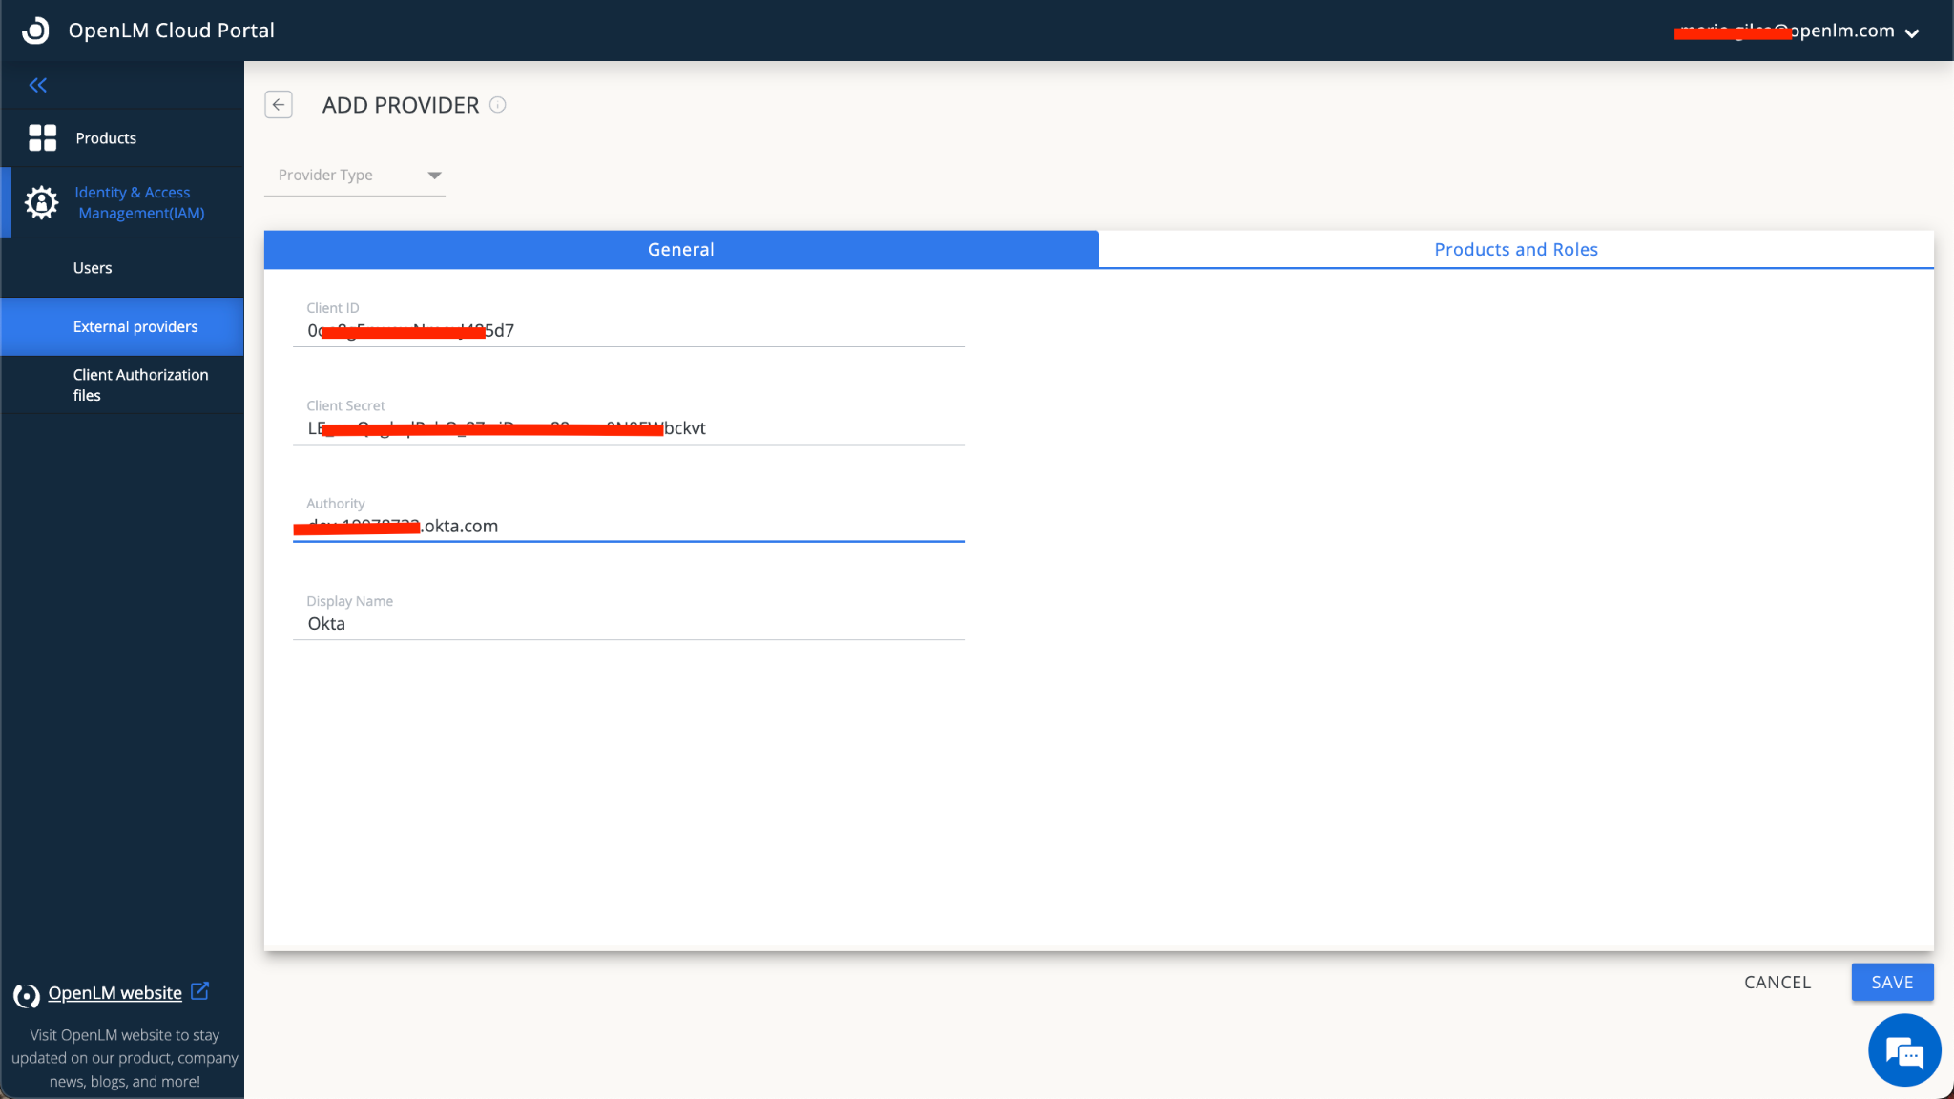Viewport: 1954px width, 1099px height.
Task: Select External providers in sidebar
Action: pyautogui.click(x=135, y=327)
